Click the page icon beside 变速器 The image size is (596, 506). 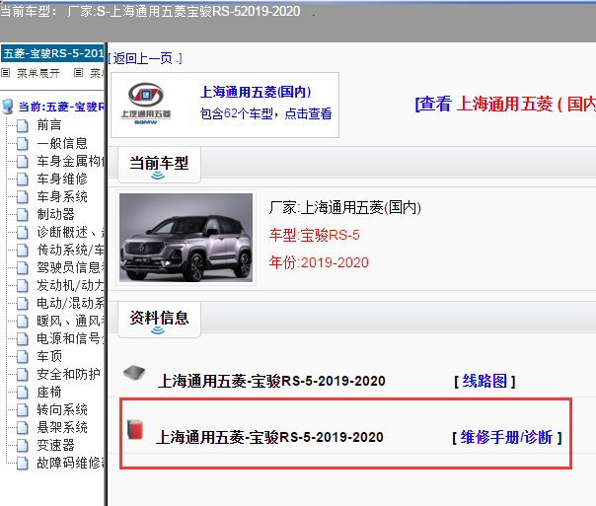point(23,446)
